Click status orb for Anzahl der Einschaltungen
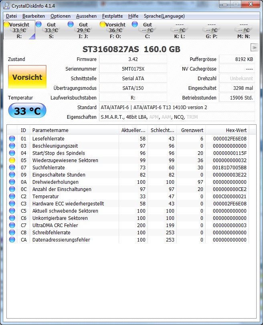The width and height of the screenshot is (263, 325). pos(12,189)
